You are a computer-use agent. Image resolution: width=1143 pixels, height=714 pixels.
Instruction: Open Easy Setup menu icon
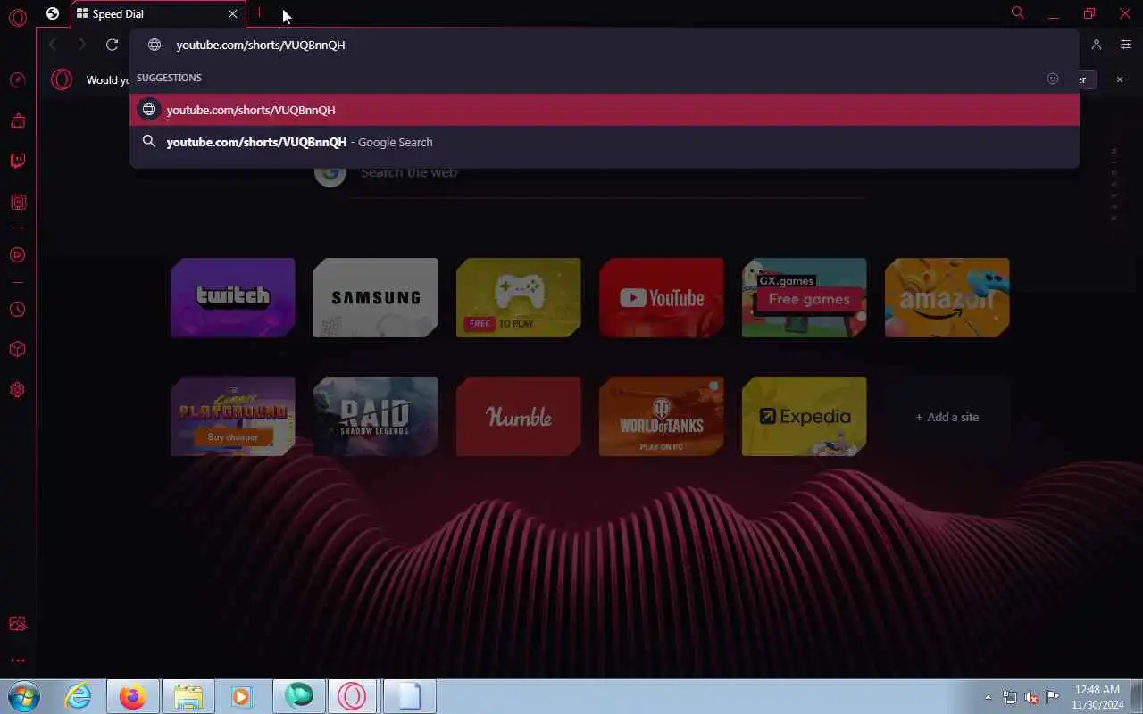coord(1125,45)
